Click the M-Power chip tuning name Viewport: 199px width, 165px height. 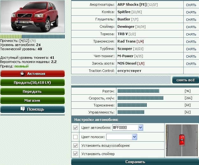[125, 56]
